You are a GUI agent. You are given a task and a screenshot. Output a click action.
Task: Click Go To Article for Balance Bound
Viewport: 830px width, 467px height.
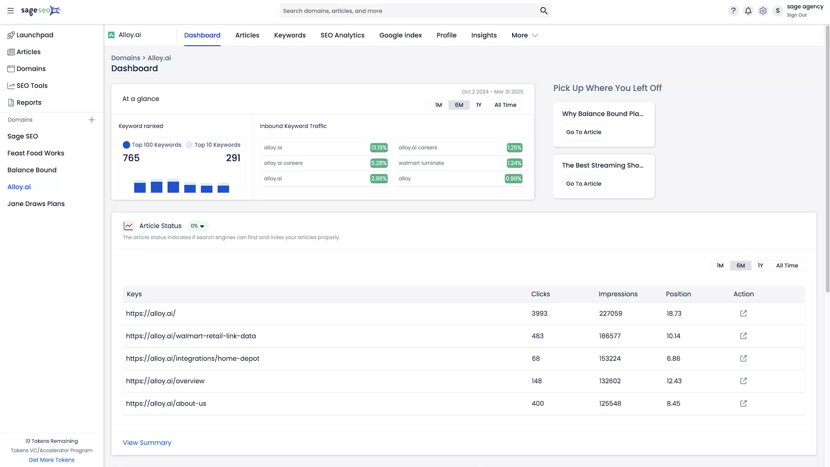(x=584, y=132)
